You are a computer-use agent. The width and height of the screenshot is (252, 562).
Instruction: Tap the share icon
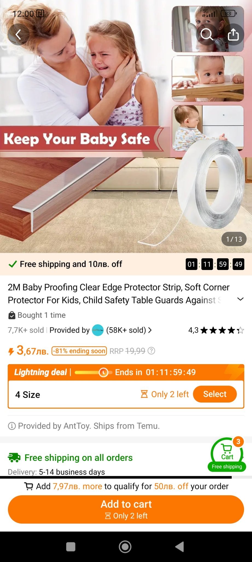pos(233,35)
